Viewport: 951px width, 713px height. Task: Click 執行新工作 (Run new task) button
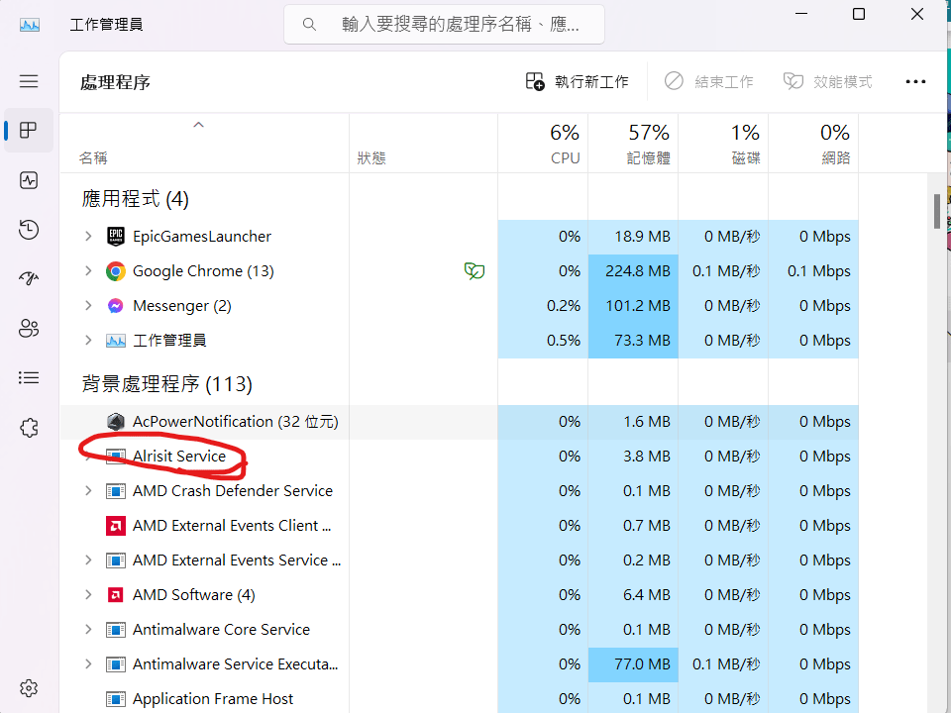577,81
